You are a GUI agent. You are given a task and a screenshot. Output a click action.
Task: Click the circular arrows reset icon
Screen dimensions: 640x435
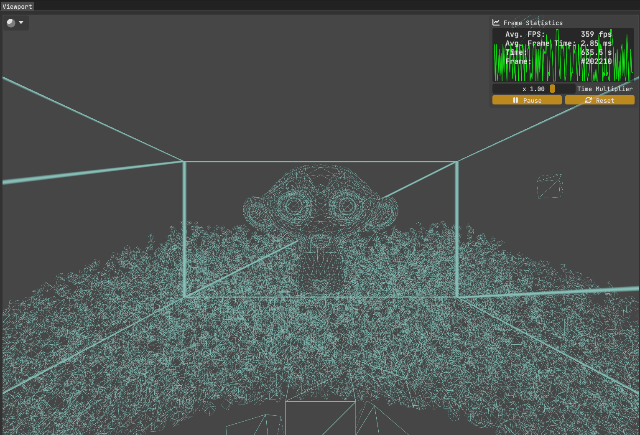588,100
